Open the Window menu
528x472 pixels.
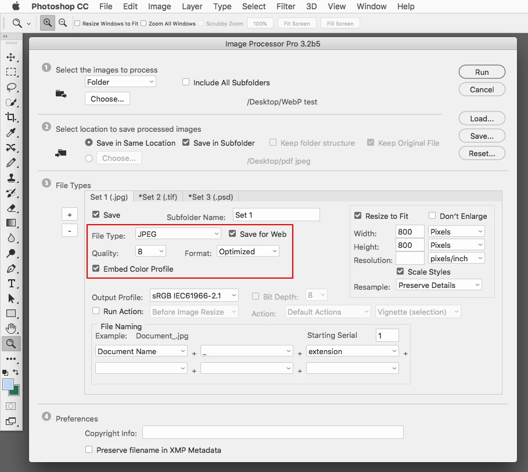[x=371, y=6]
